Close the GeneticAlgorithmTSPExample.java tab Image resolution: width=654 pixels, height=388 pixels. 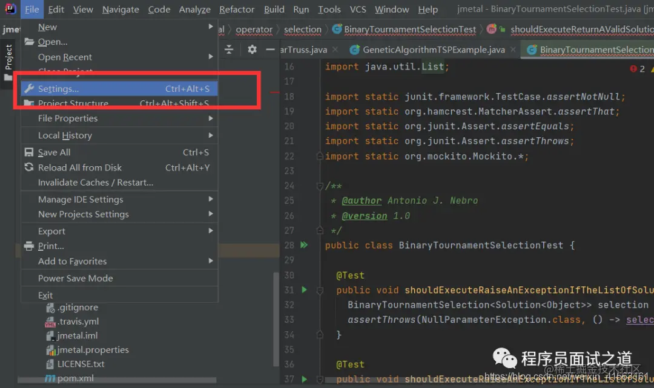coord(513,50)
